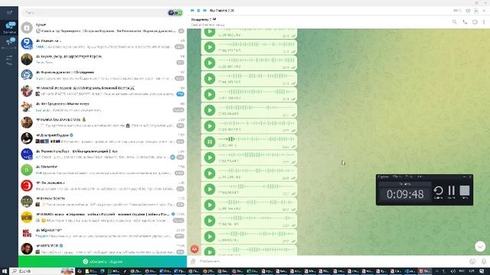Toggle the right info side panel

[475, 22]
